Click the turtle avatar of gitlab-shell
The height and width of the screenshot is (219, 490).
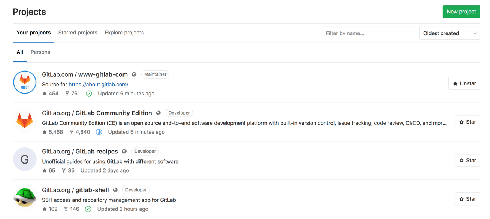coord(25,198)
